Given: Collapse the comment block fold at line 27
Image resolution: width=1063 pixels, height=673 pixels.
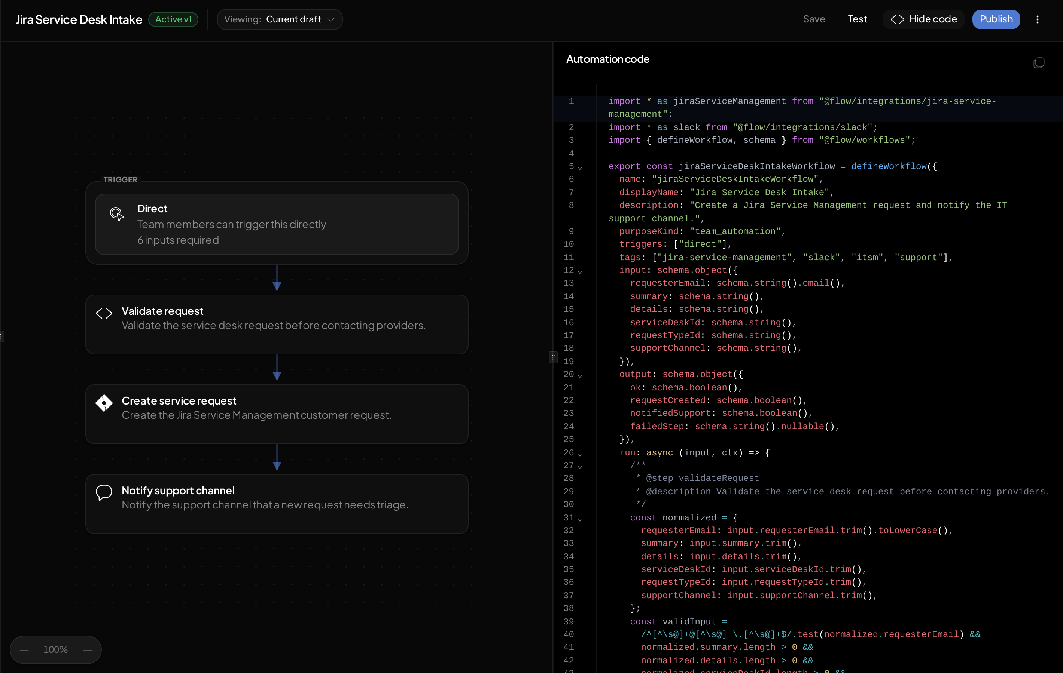Looking at the screenshot, I should point(580,467).
